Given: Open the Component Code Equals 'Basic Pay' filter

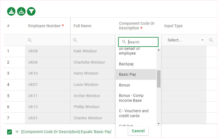Looking at the screenshot, I should (66, 132).
